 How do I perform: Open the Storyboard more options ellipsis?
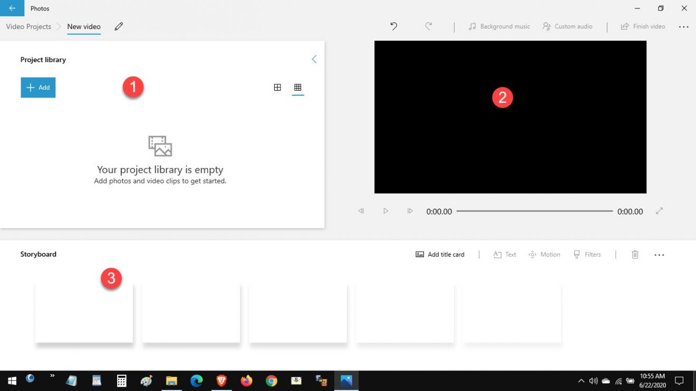pos(659,255)
